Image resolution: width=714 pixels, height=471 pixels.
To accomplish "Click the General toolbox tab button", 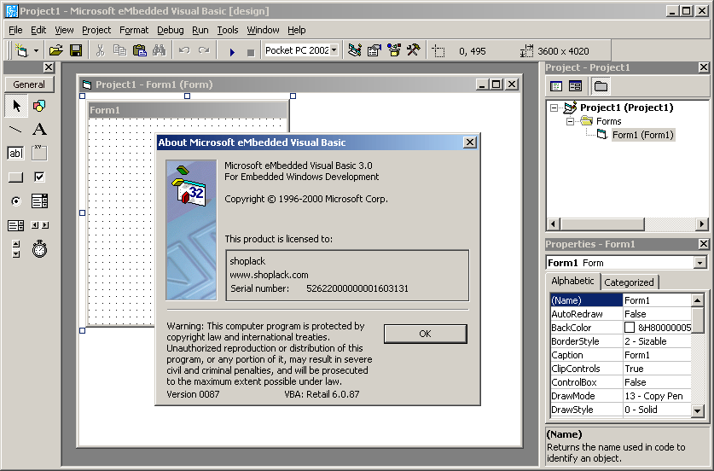I will click(29, 84).
